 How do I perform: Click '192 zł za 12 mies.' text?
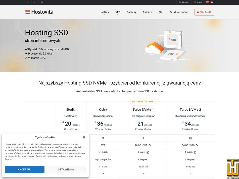[71, 129]
